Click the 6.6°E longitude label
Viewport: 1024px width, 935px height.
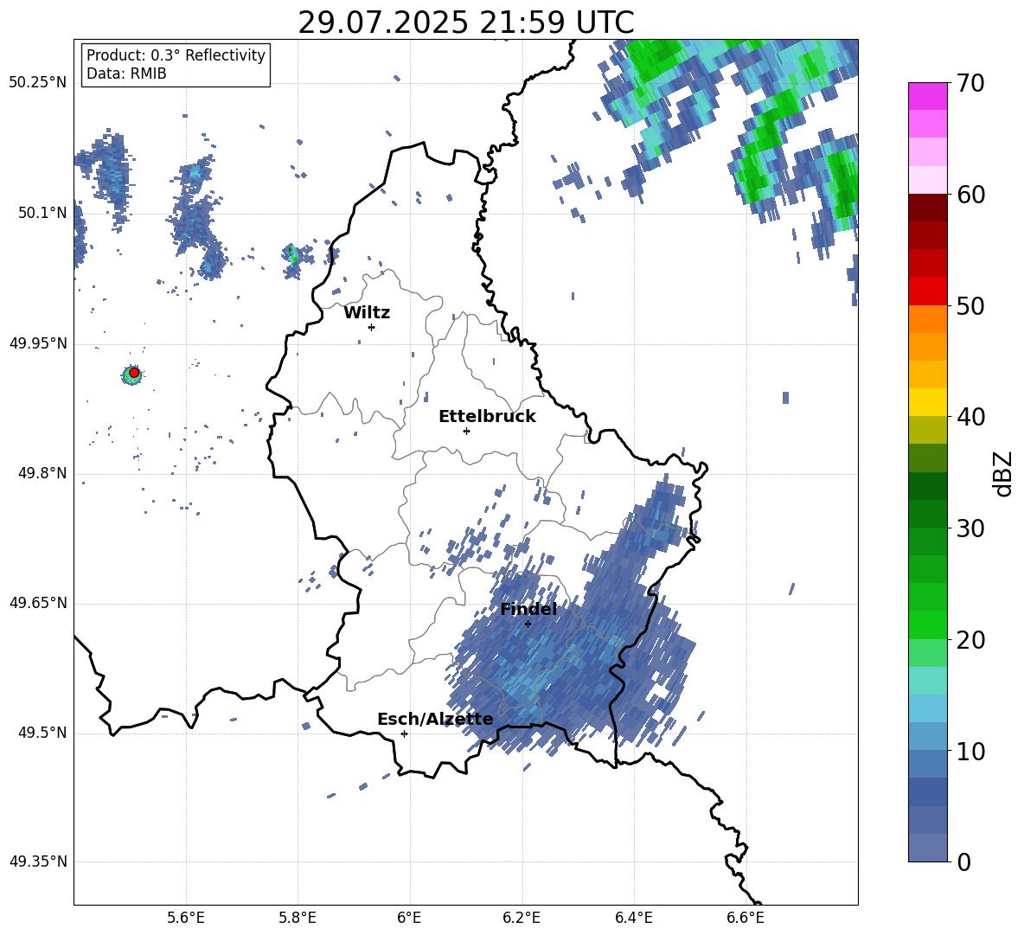tap(746, 918)
